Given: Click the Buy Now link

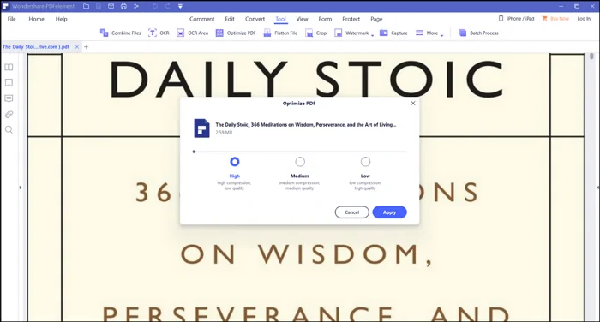Looking at the screenshot, I should (555, 18).
